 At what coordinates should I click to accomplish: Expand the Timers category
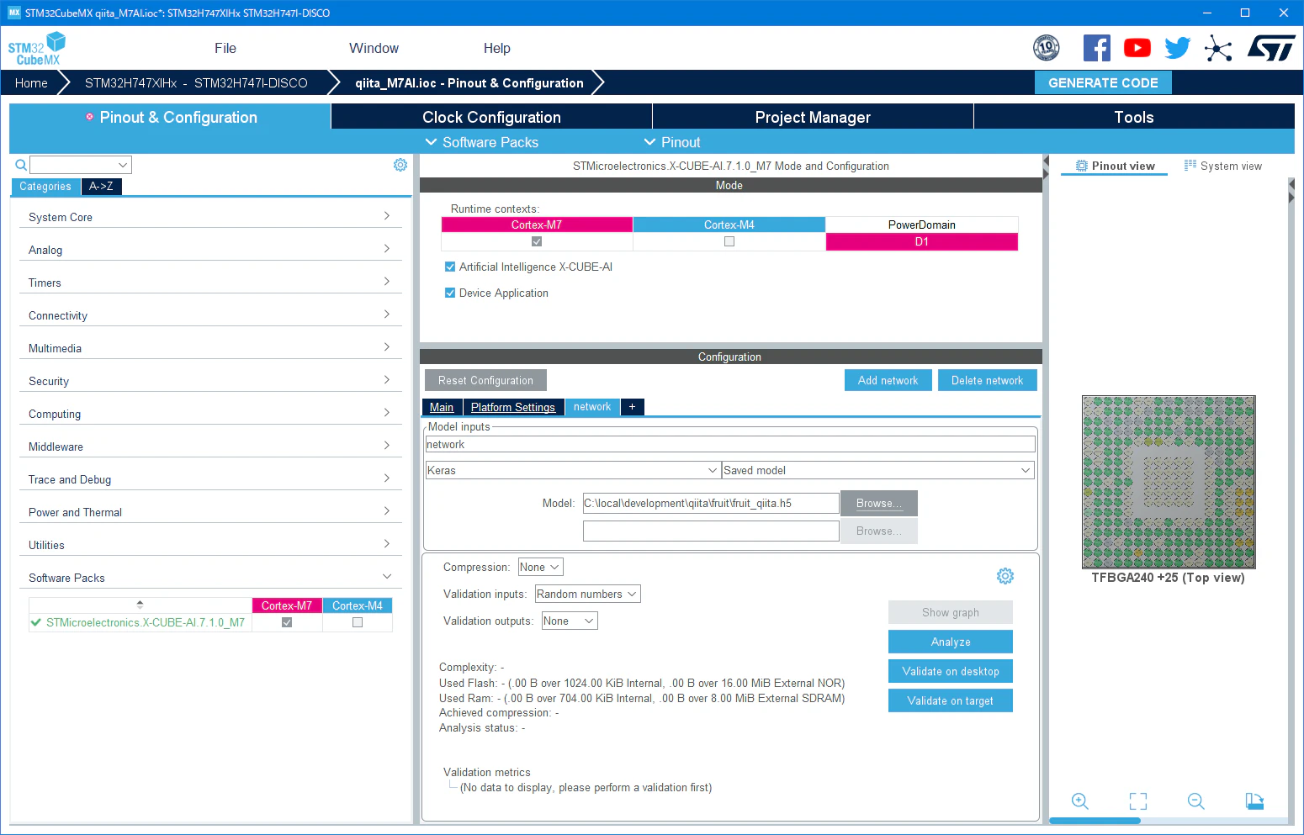(210, 283)
